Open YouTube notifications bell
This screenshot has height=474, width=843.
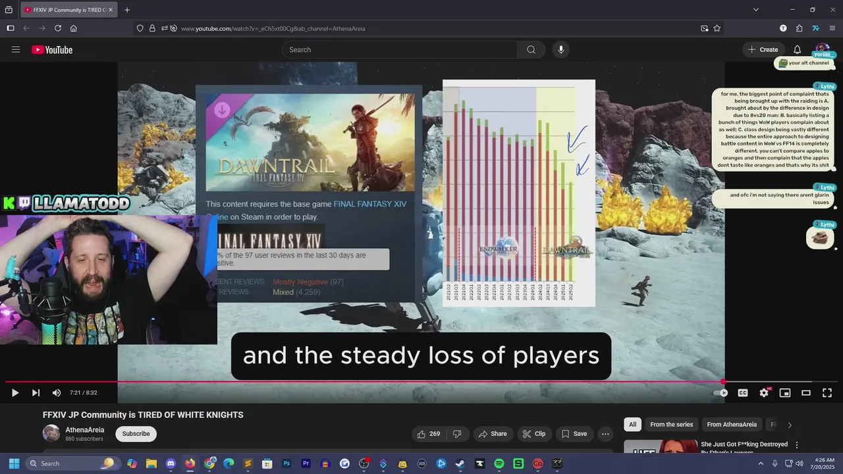coord(798,49)
